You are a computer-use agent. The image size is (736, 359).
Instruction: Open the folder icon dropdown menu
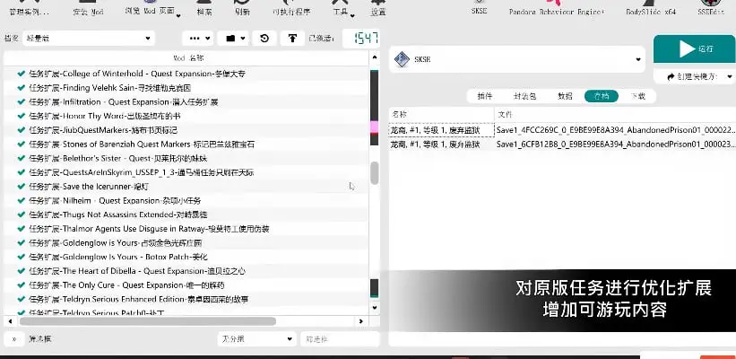point(233,38)
